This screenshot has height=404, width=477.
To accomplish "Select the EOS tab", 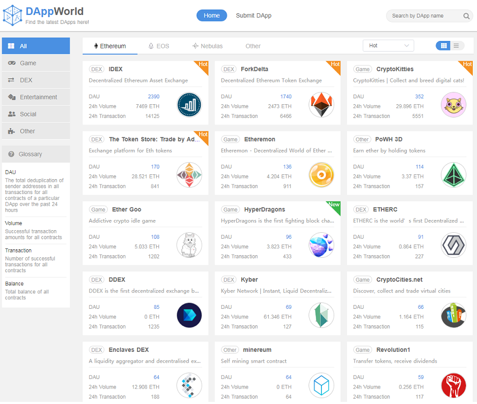I will click(x=159, y=46).
